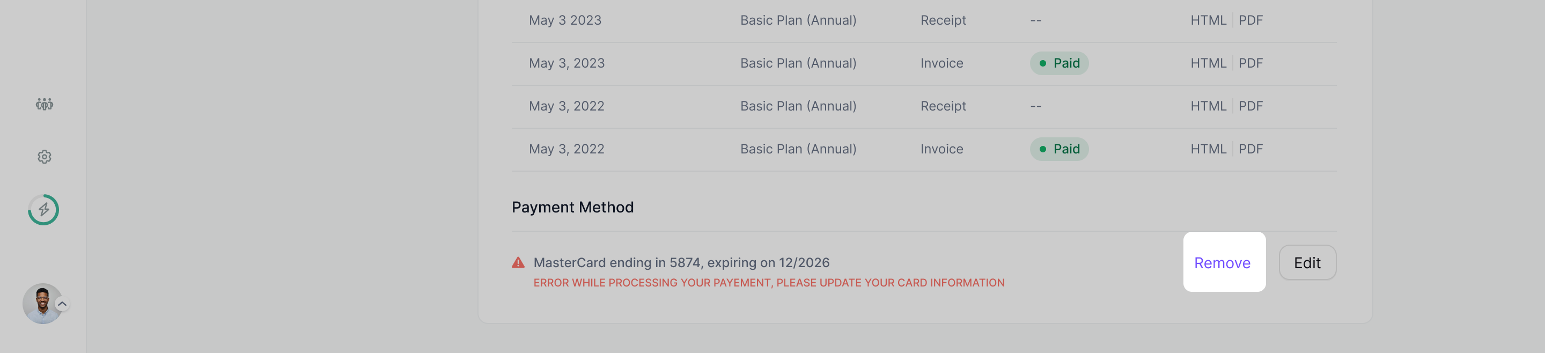The image size is (1545, 353).
Task: Open the team members icon in sidebar
Action: pos(45,104)
